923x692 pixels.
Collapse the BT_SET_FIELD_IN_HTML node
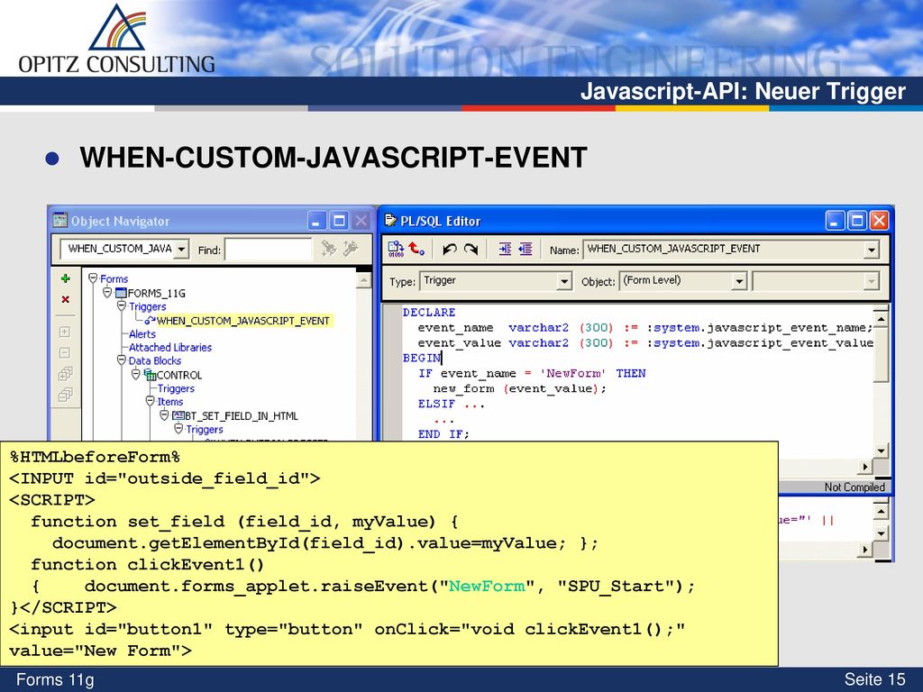click(x=164, y=415)
